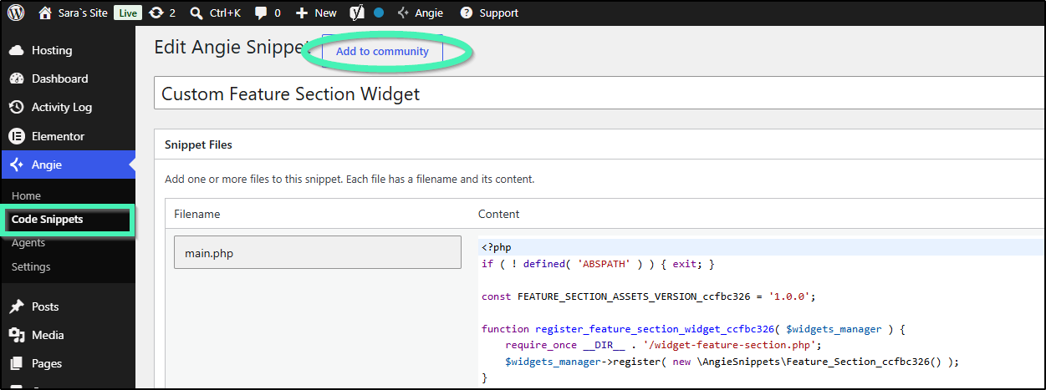This screenshot has height=390, width=1046.
Task: Open Support question mark icon
Action: point(466,13)
